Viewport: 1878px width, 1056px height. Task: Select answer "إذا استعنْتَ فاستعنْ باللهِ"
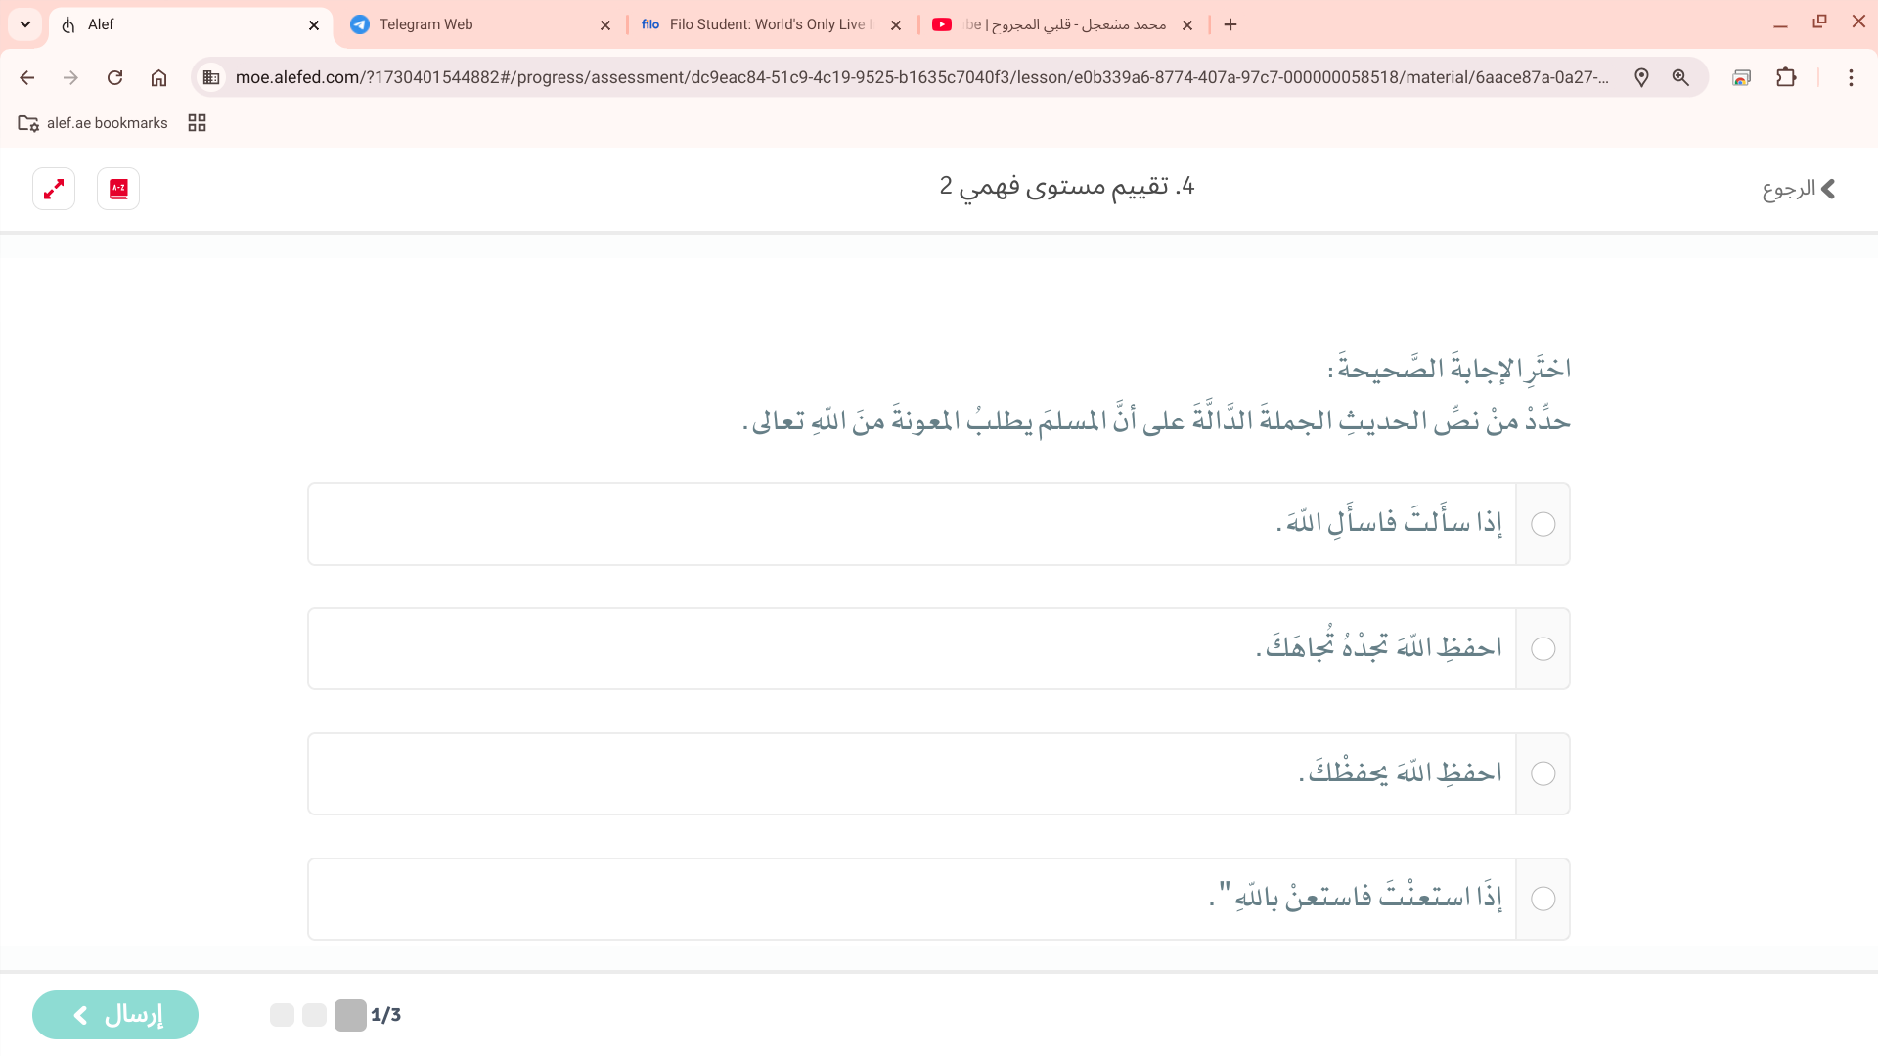[x=1543, y=899]
